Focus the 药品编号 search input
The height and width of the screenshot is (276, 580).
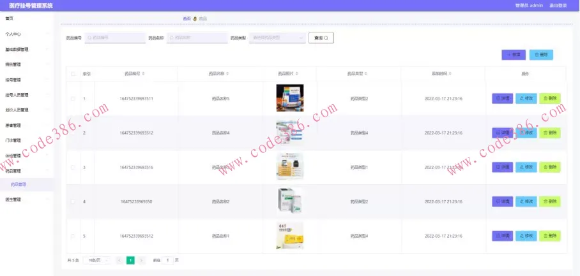coord(115,38)
